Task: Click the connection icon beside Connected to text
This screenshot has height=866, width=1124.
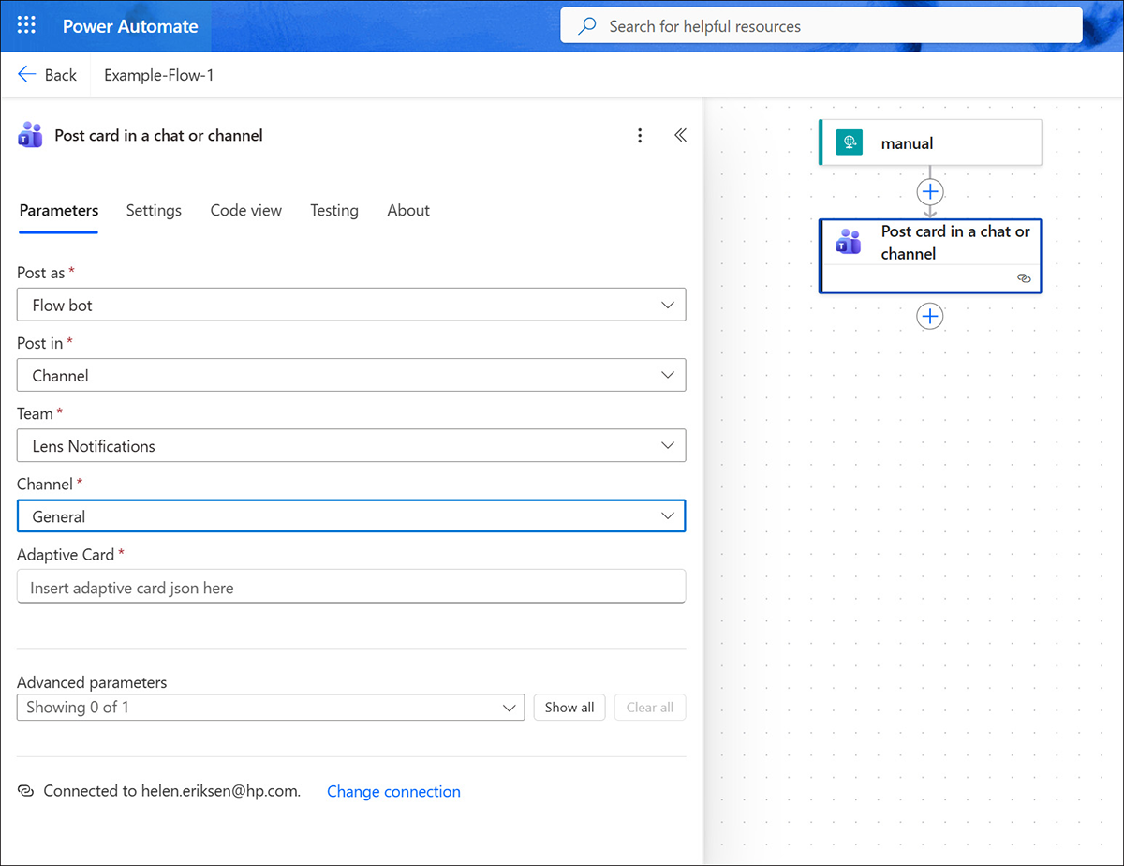Action: [24, 790]
